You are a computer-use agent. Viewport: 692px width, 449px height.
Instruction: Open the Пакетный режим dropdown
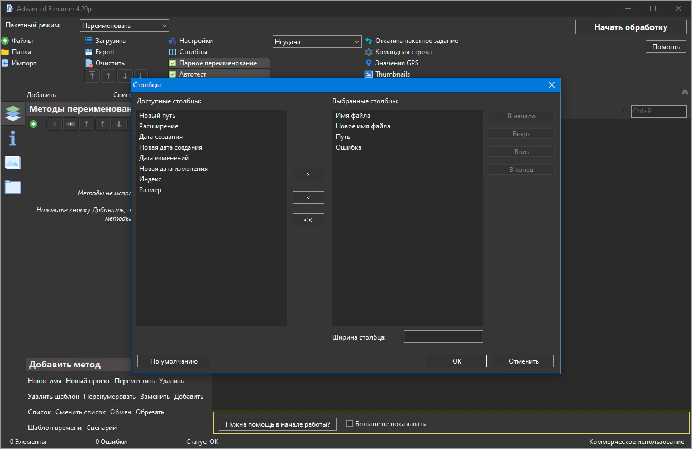tap(125, 26)
